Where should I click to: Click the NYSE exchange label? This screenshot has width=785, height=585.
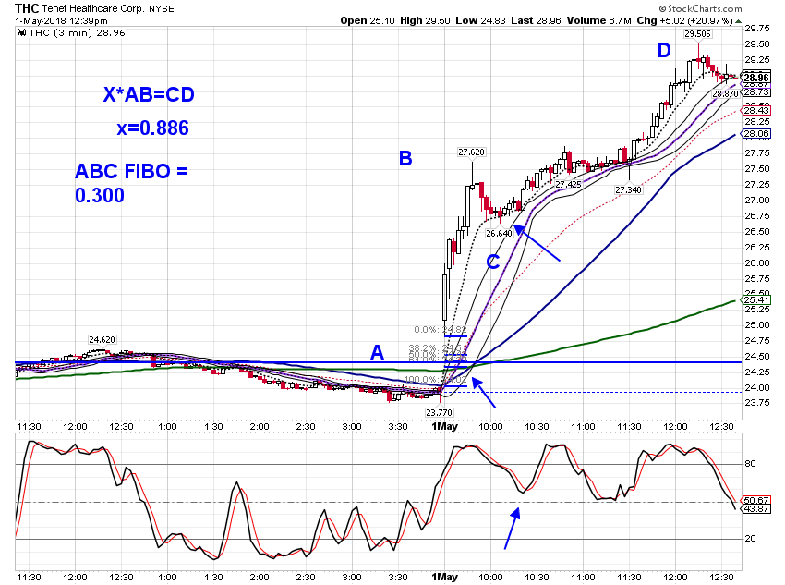pos(162,9)
